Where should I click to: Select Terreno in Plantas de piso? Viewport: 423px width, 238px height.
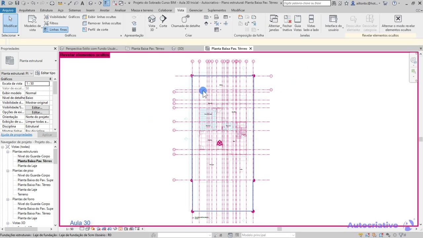(x=23, y=194)
